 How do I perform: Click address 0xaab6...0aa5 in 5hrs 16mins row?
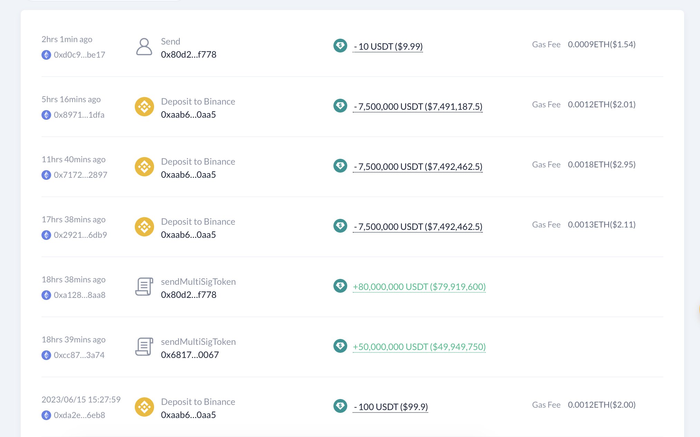[189, 115]
